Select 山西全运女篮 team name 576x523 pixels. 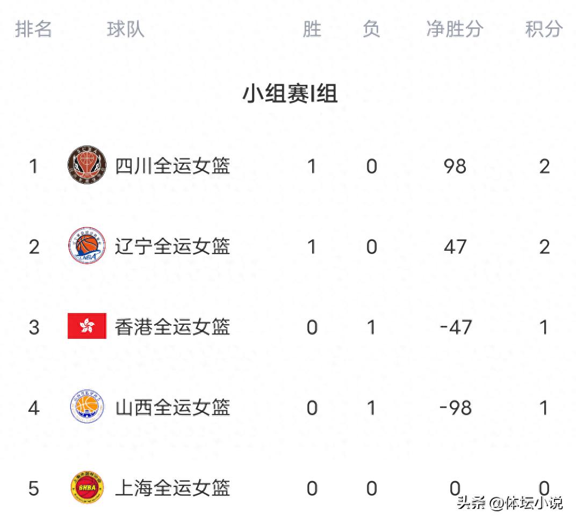pyautogui.click(x=172, y=408)
